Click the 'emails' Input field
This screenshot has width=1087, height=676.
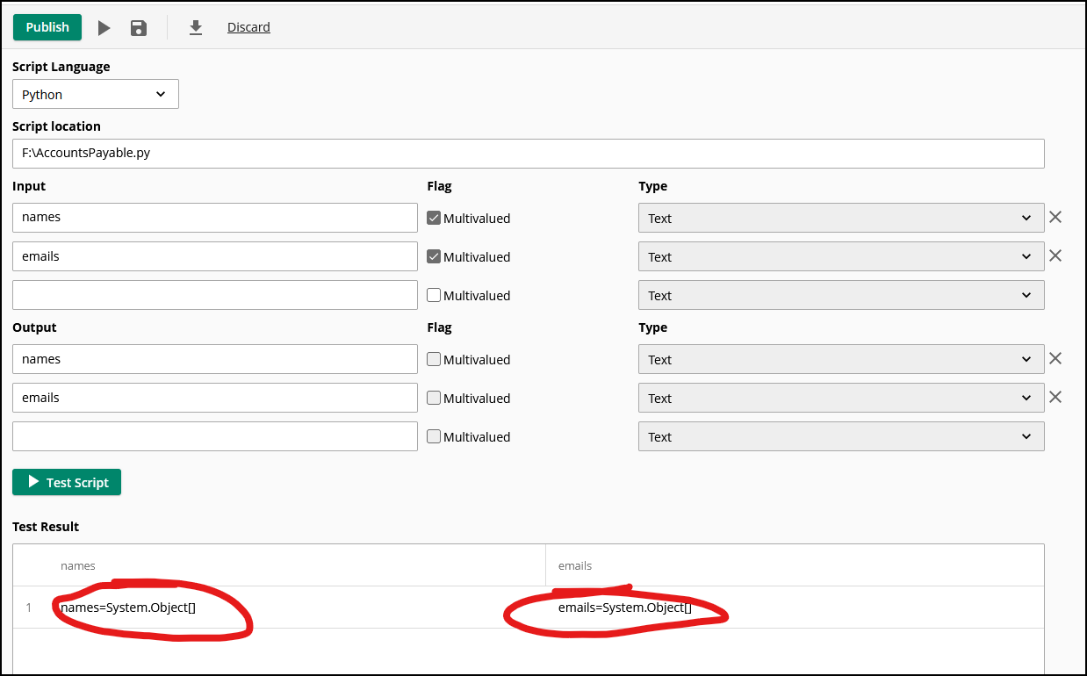pos(215,256)
